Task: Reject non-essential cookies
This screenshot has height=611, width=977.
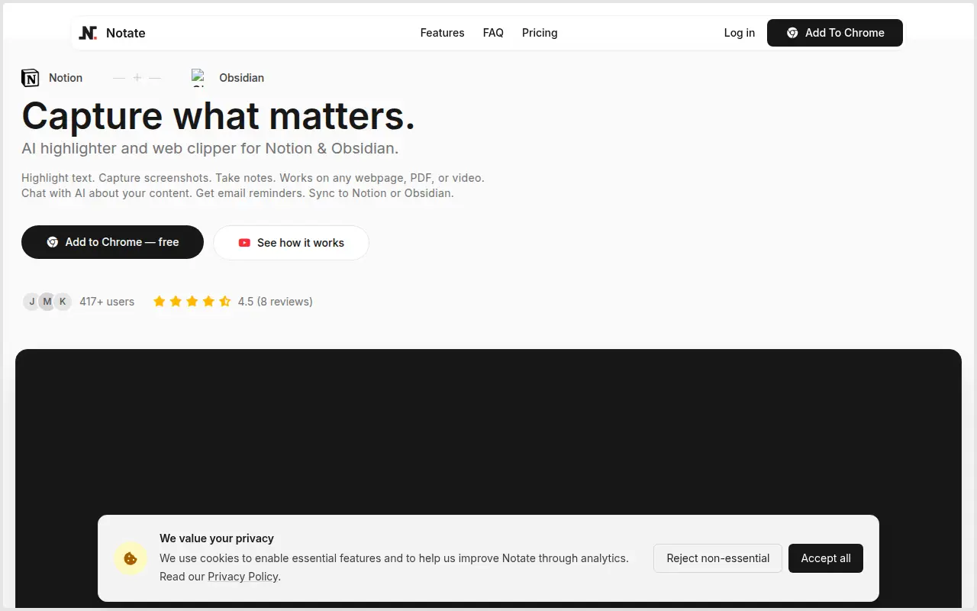Action: point(717,558)
